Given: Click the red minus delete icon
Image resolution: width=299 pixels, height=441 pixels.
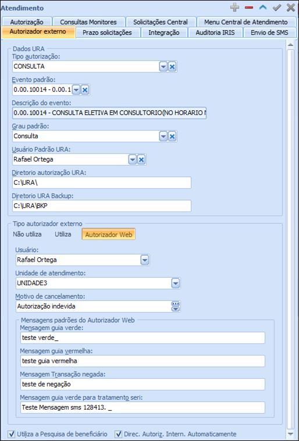Looking at the screenshot, I should click(249, 8).
